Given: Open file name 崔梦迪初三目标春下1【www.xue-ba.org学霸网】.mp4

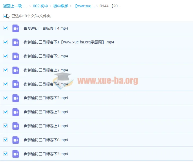Looking at the screenshot, I should click(69, 42).
